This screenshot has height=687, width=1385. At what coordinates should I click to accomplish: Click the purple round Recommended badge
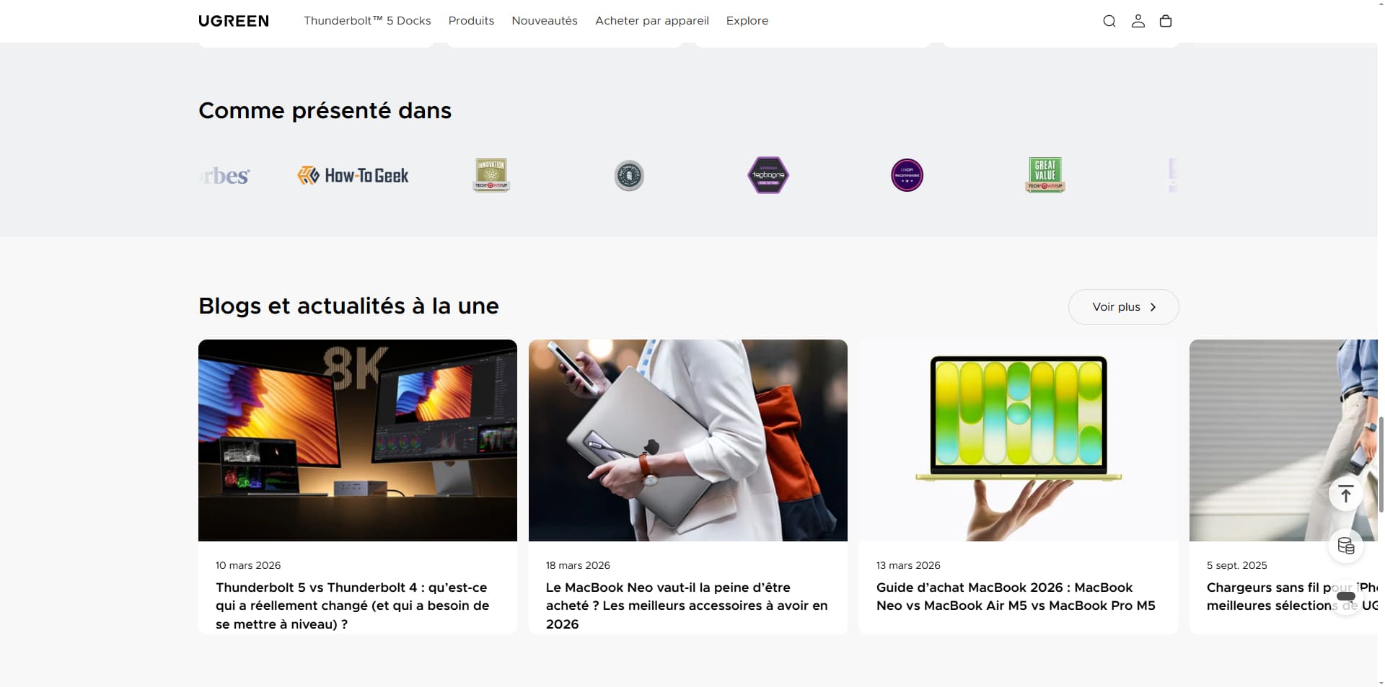coord(907,175)
